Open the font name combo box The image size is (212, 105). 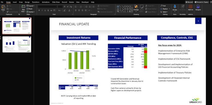click(x=48, y=7)
